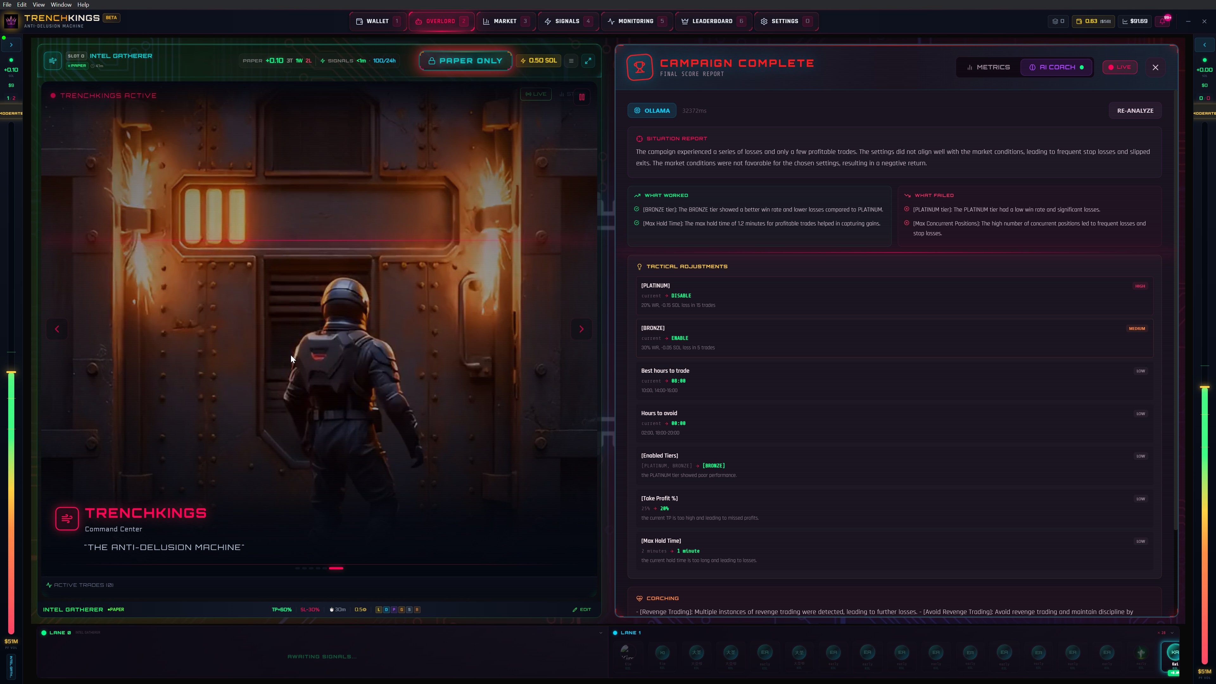Select the active carousel dot indicator
This screenshot has width=1216, height=684.
pyautogui.click(x=336, y=568)
